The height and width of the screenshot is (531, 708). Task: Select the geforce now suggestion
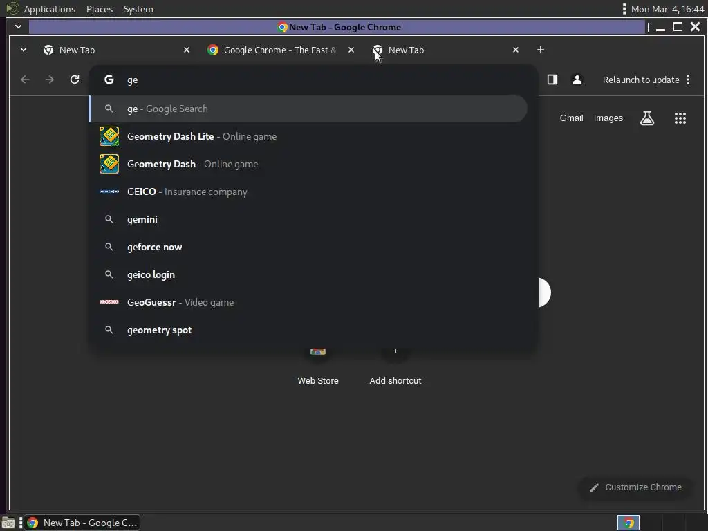click(x=308, y=247)
